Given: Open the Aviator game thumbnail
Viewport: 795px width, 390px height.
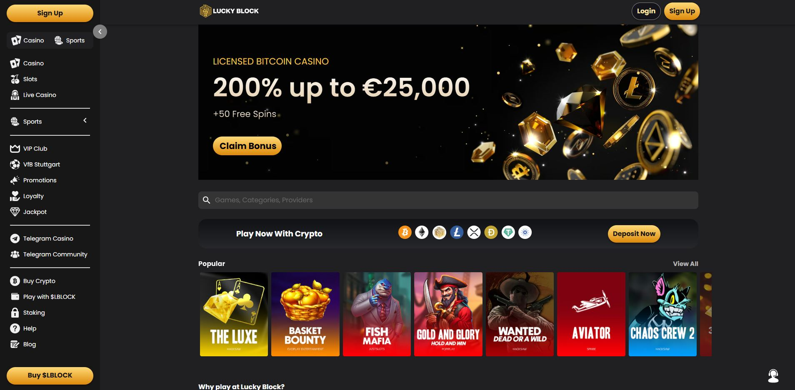Looking at the screenshot, I should (591, 314).
